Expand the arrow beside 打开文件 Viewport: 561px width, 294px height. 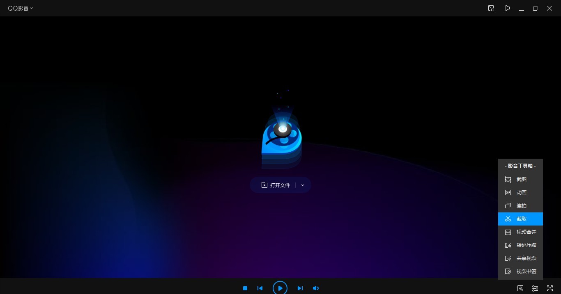pos(303,185)
